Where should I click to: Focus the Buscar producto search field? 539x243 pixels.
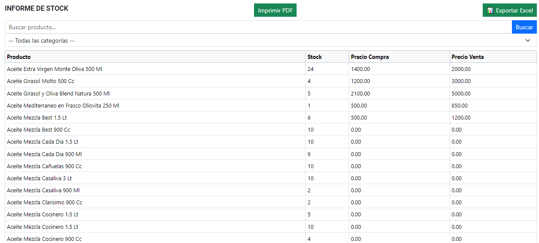(258, 27)
